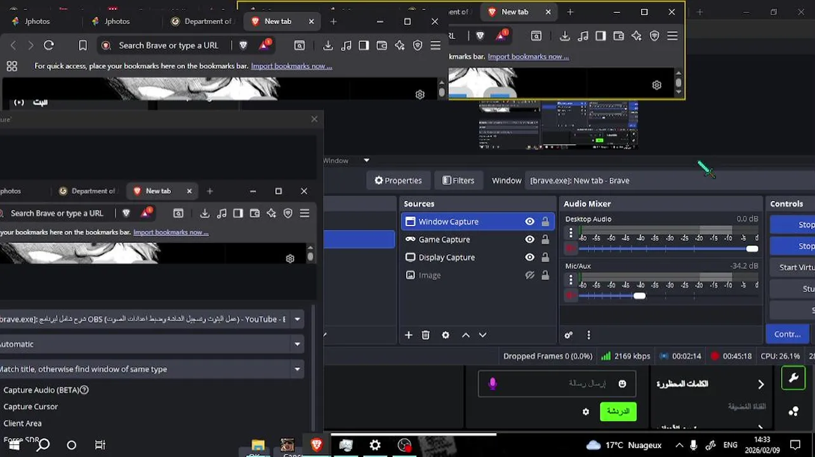815x457 pixels.
Task: Hide the Display Capture source
Action: pos(529,257)
